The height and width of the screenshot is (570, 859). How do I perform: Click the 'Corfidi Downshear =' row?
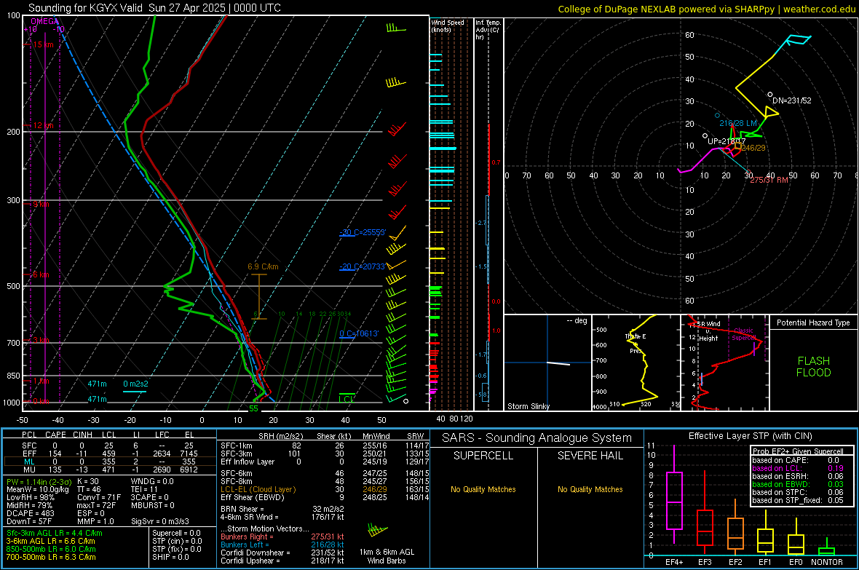282,553
